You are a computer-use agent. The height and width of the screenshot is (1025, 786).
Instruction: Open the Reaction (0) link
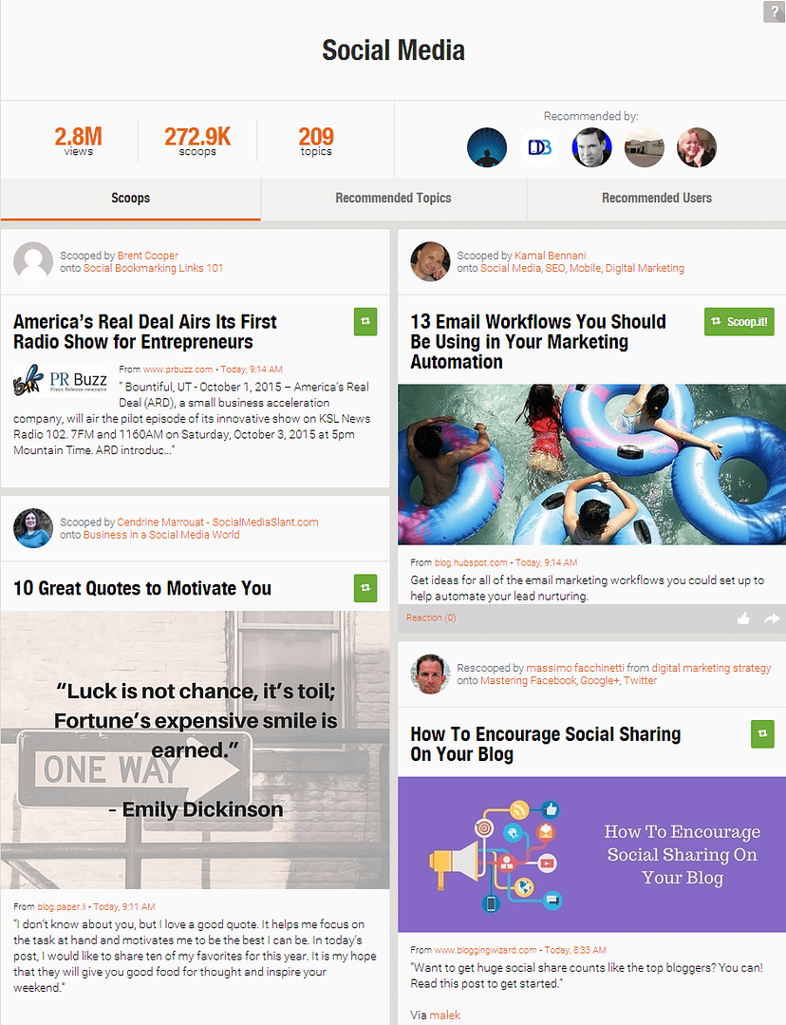[431, 617]
